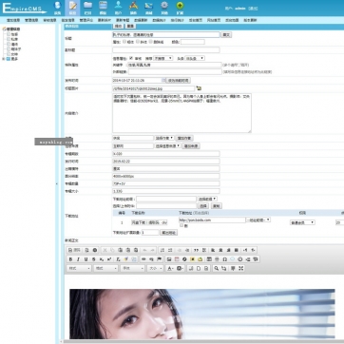Open the text color dropdown in editor
The height and width of the screenshot is (344, 344).
[x=170, y=269]
